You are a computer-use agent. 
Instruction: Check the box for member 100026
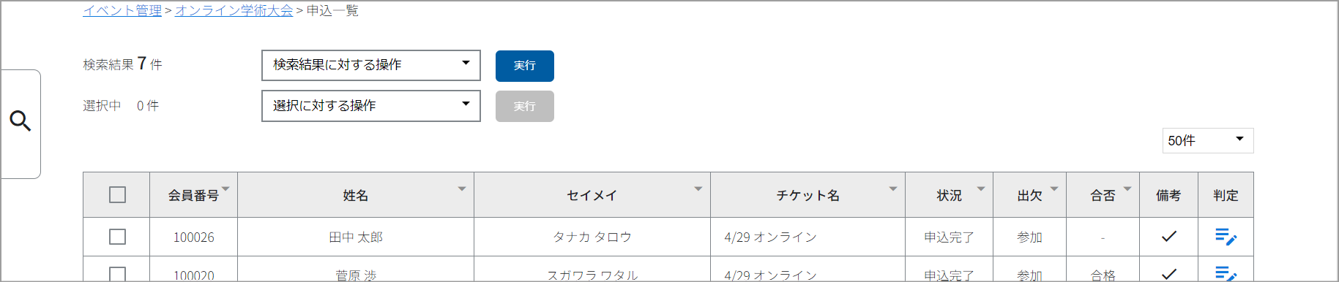pos(117,237)
